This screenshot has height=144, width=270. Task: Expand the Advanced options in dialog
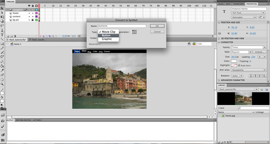(x=95, y=44)
